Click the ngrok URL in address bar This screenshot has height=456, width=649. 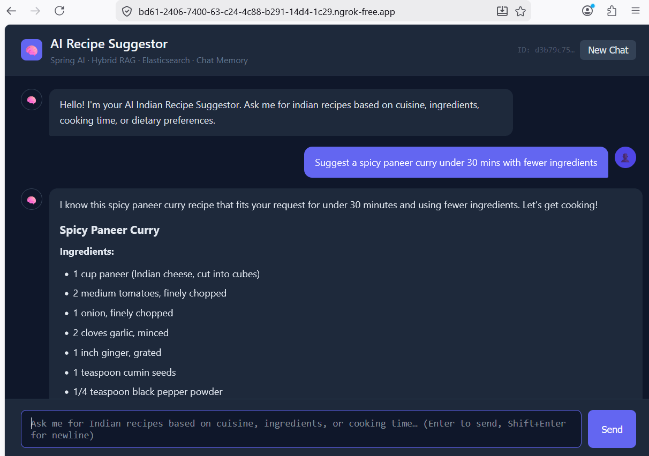click(267, 11)
